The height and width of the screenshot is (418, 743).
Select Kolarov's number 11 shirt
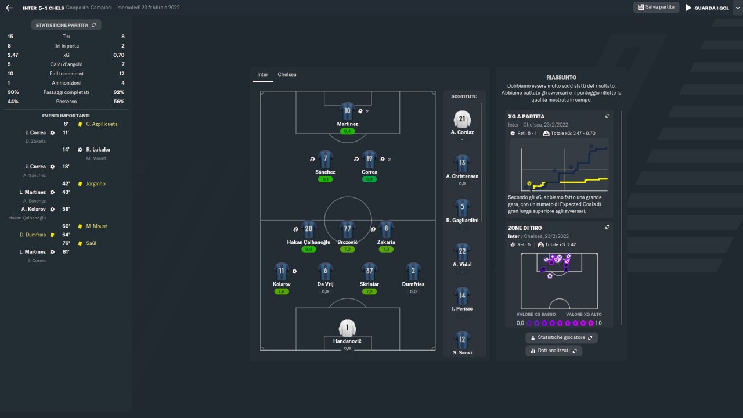[x=282, y=271]
